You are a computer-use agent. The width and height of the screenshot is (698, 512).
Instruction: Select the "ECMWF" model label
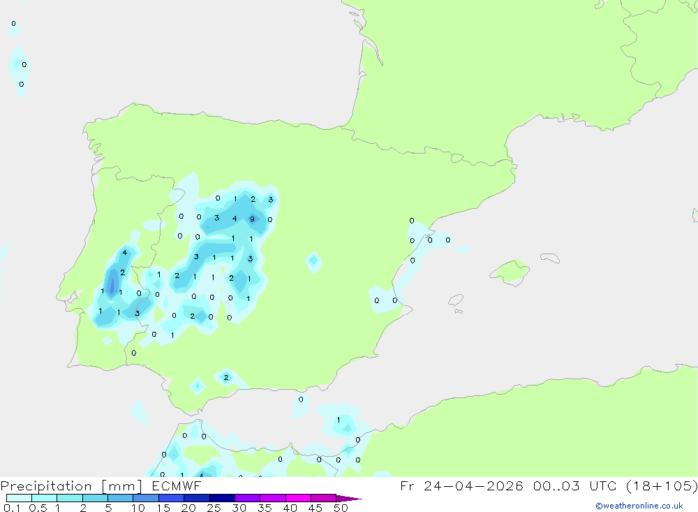tap(177, 485)
